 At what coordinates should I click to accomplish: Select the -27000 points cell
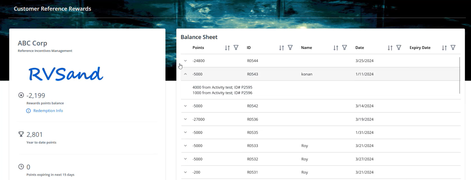coord(199,119)
